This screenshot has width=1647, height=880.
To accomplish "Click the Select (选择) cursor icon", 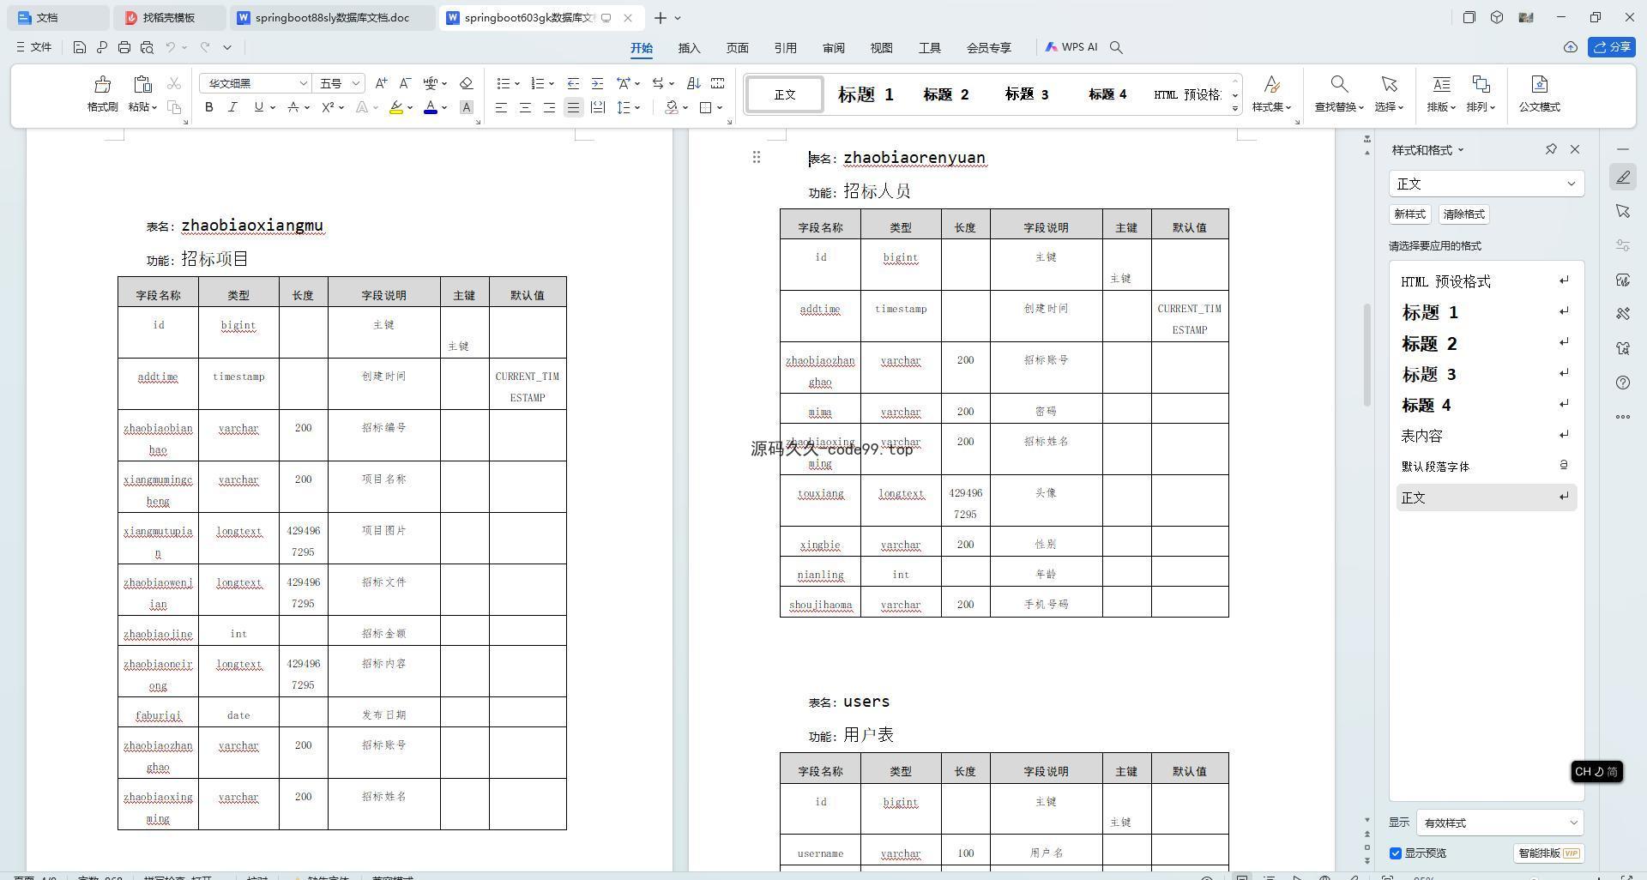I will pyautogui.click(x=1389, y=84).
